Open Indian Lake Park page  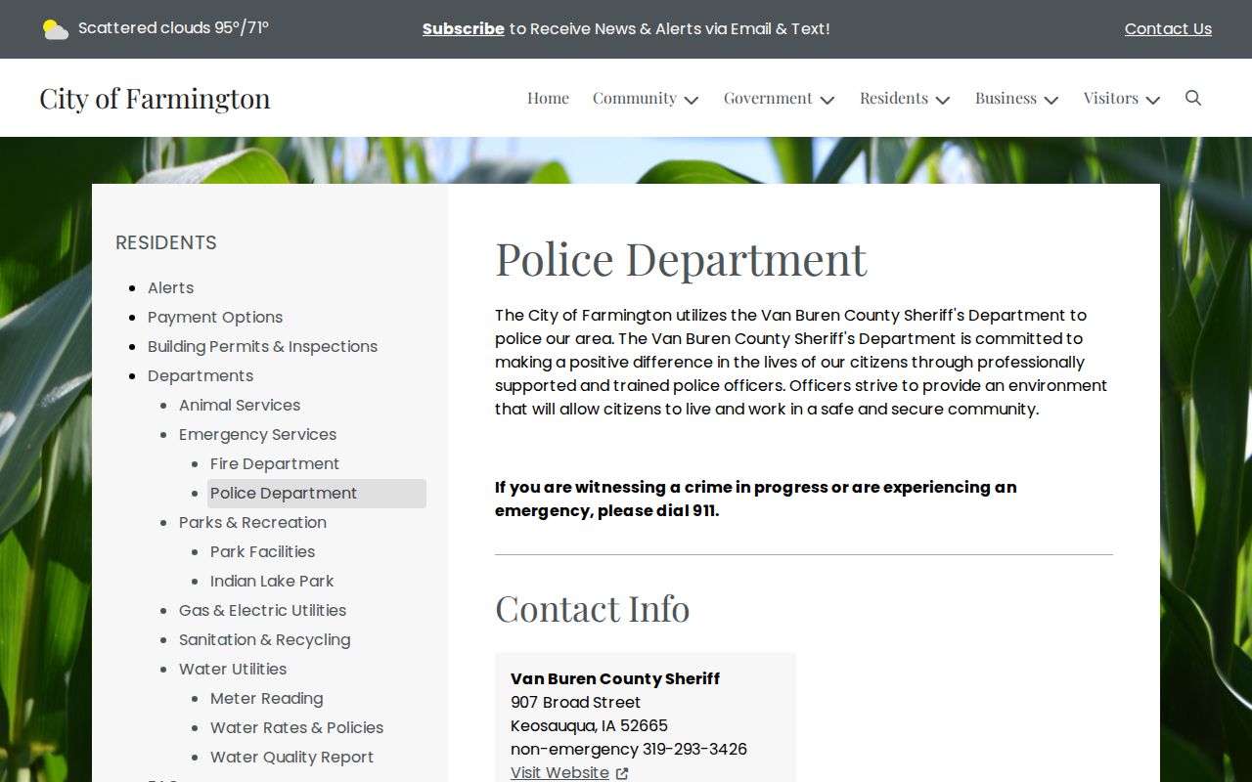click(272, 581)
